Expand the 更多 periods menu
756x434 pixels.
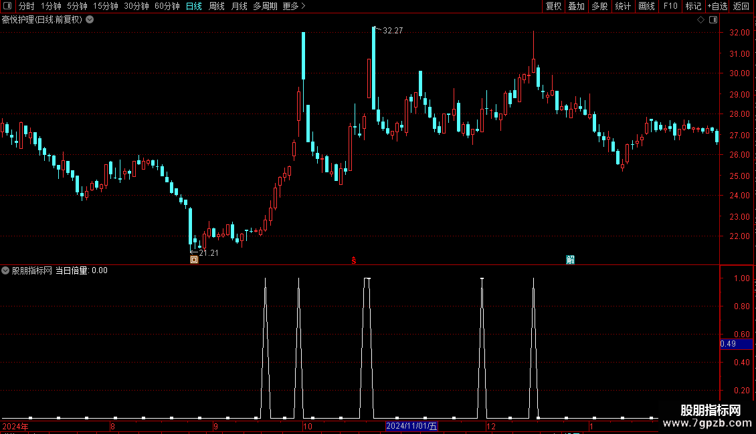coord(294,6)
